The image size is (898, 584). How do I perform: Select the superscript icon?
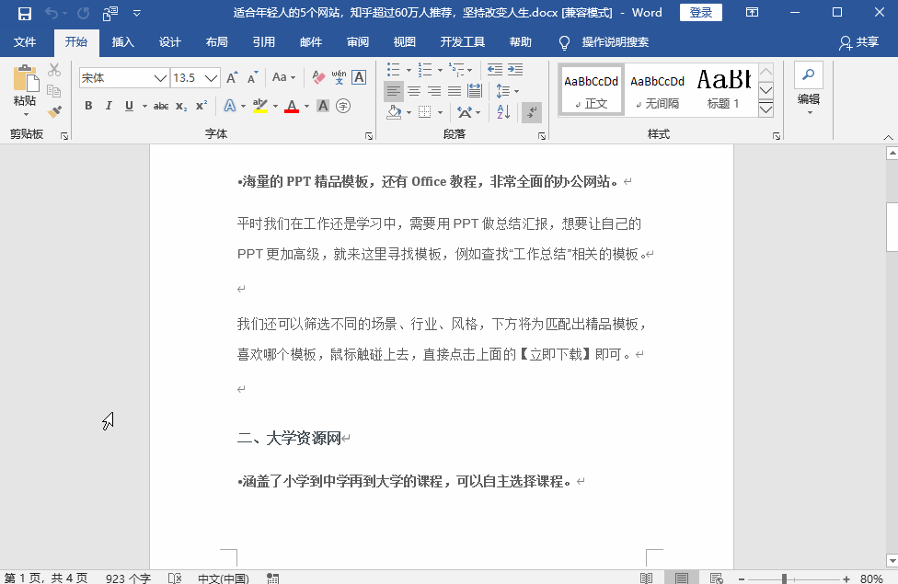pos(202,105)
